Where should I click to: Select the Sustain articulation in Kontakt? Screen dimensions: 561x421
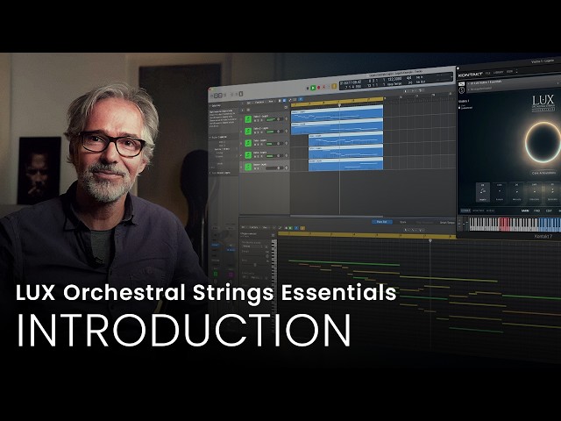(500, 193)
